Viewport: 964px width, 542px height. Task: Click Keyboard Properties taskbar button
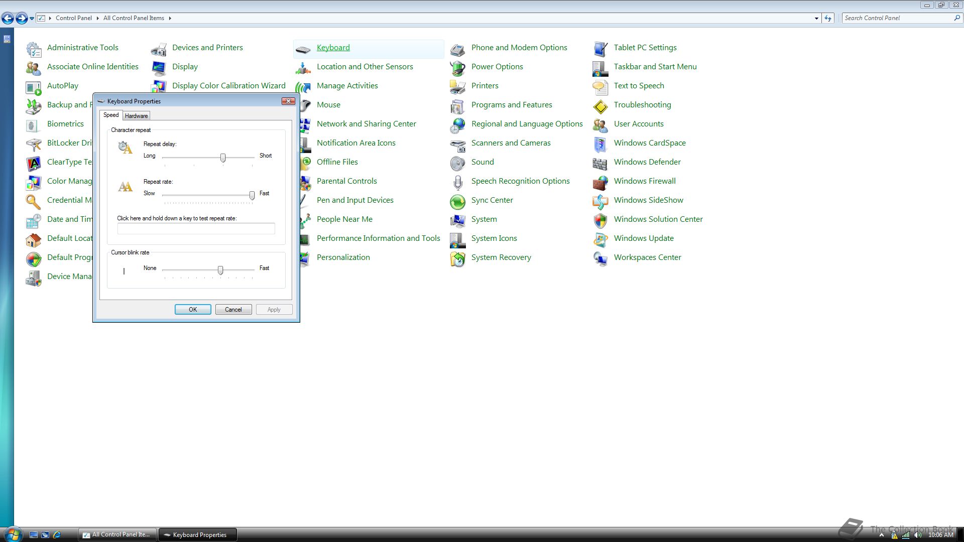pos(198,535)
